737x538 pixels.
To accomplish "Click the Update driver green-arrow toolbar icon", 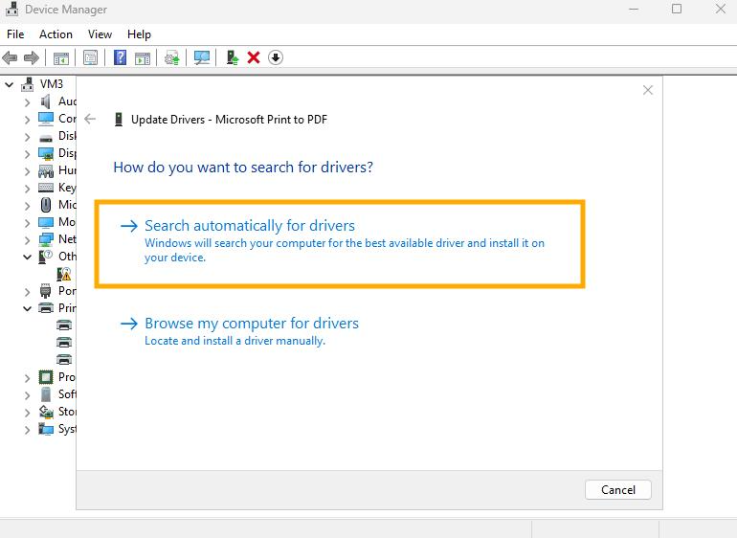I will coord(233,57).
